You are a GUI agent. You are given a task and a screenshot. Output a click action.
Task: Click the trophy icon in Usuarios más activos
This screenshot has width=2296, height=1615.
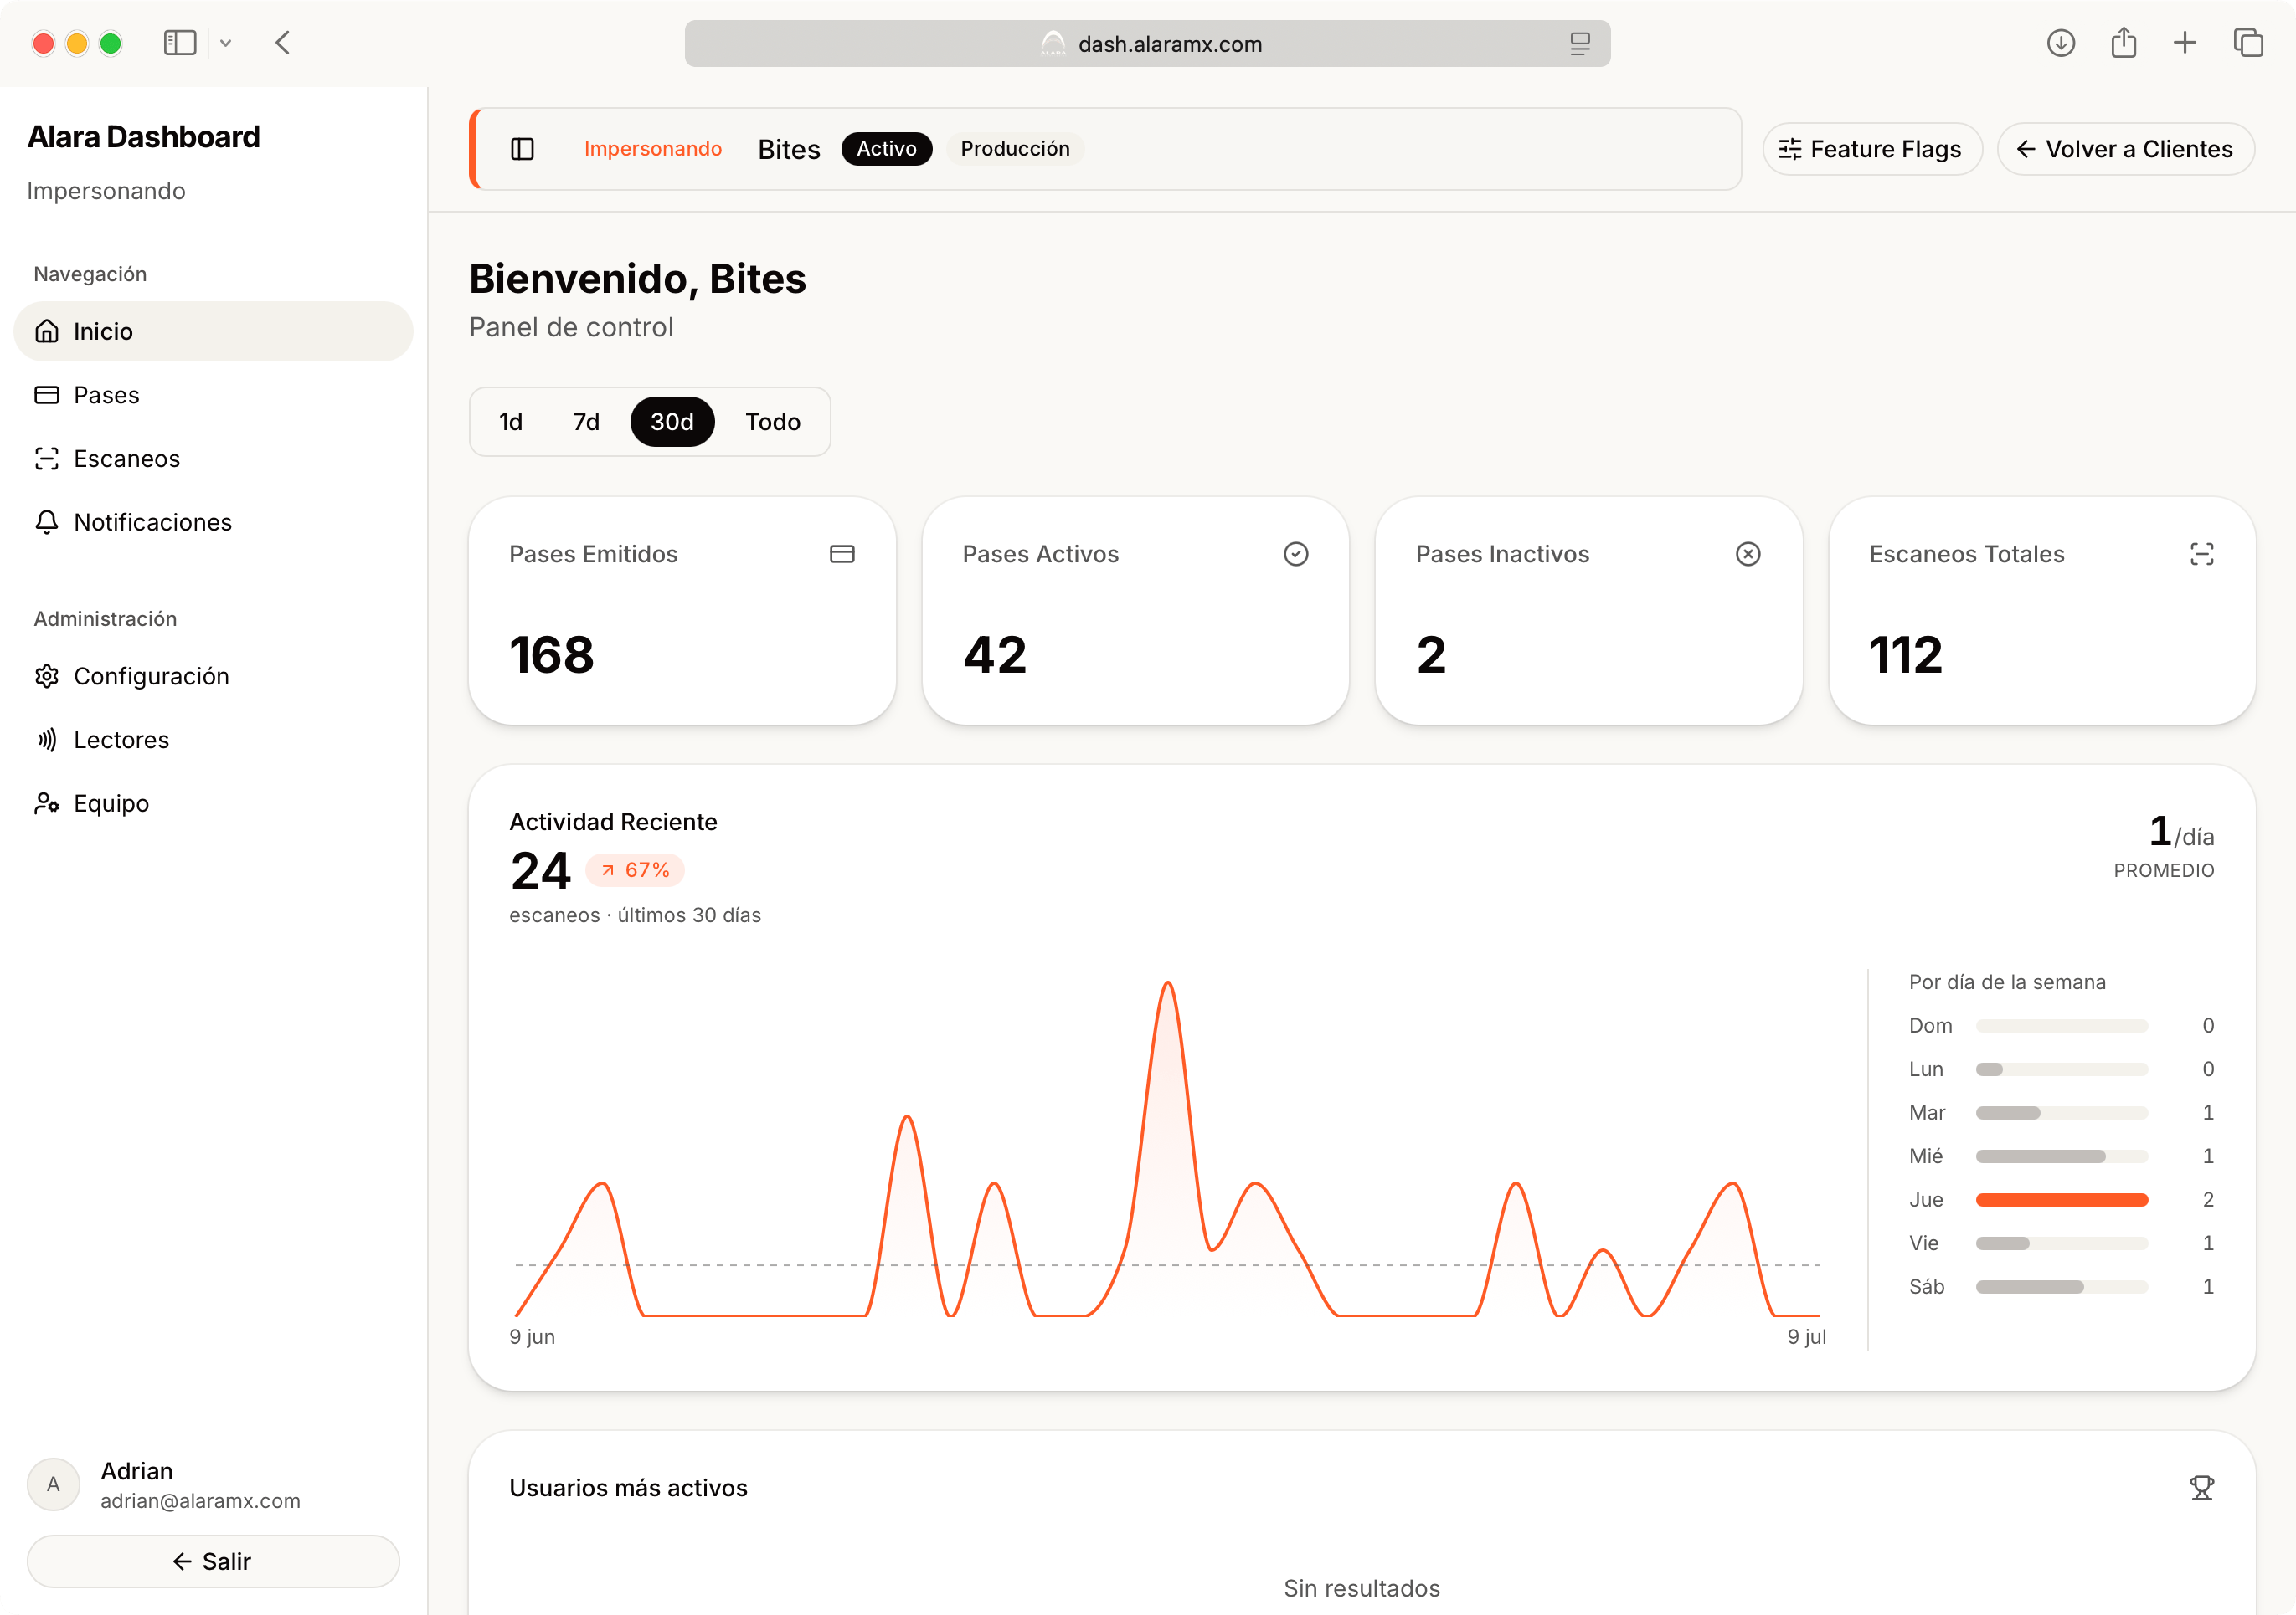2202,1488
